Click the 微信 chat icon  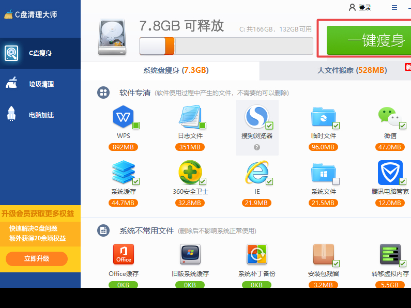[390, 116]
